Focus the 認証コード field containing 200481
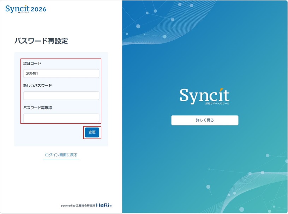Screen dimensions: 288x214 click(x=61, y=73)
